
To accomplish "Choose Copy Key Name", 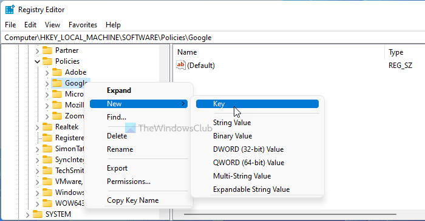I will tap(139, 200).
